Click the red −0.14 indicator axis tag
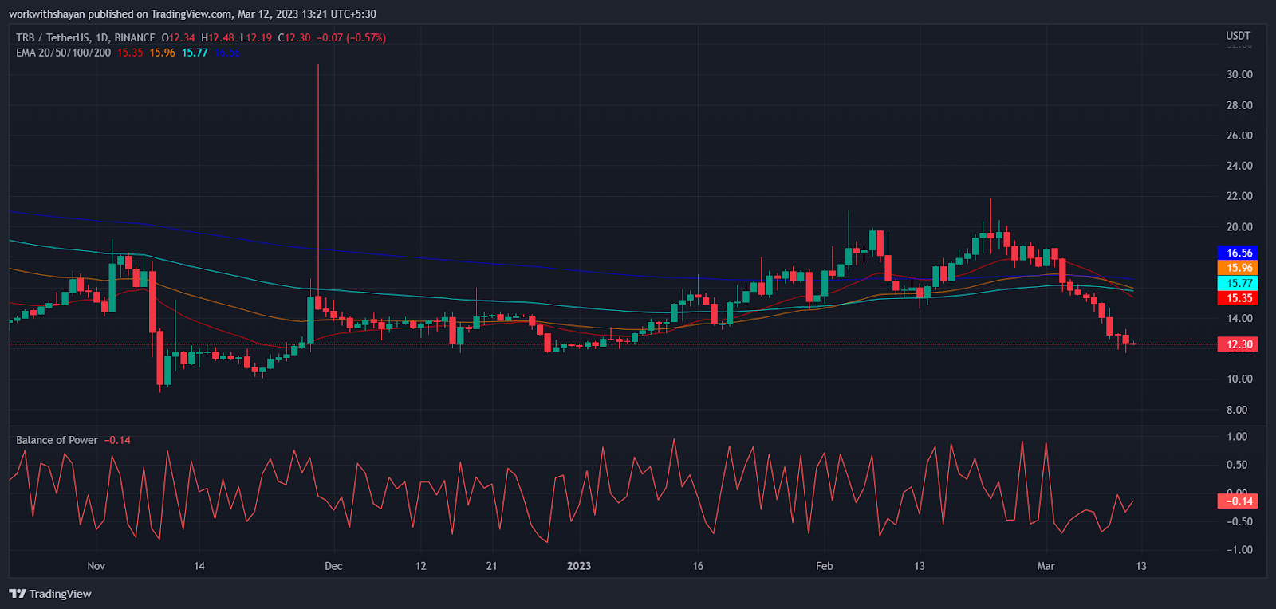 point(1238,501)
